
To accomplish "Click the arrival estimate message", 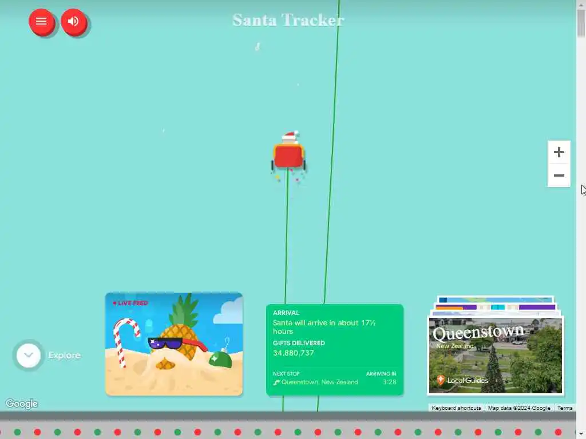I will (324, 326).
